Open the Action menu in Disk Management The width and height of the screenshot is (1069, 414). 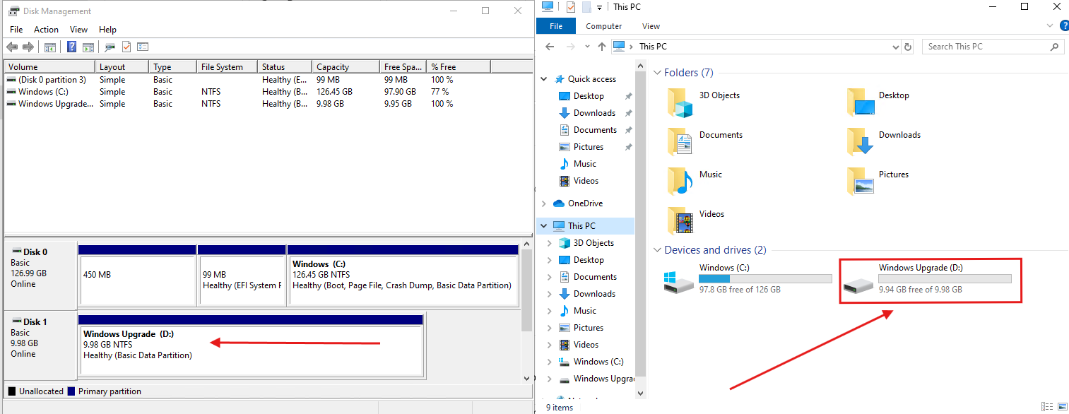pyautogui.click(x=46, y=30)
